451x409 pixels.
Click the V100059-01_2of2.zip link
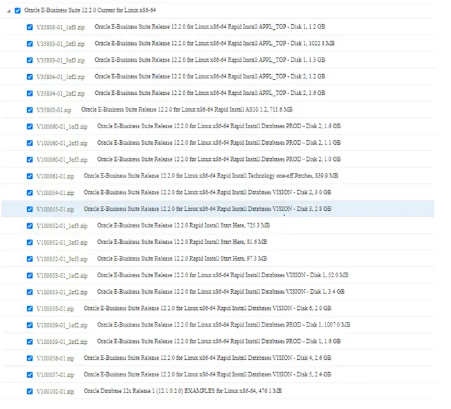coord(62,342)
